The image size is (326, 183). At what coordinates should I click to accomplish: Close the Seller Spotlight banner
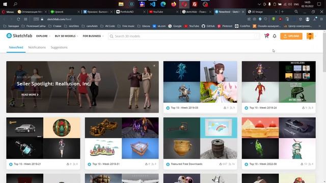click(154, 66)
